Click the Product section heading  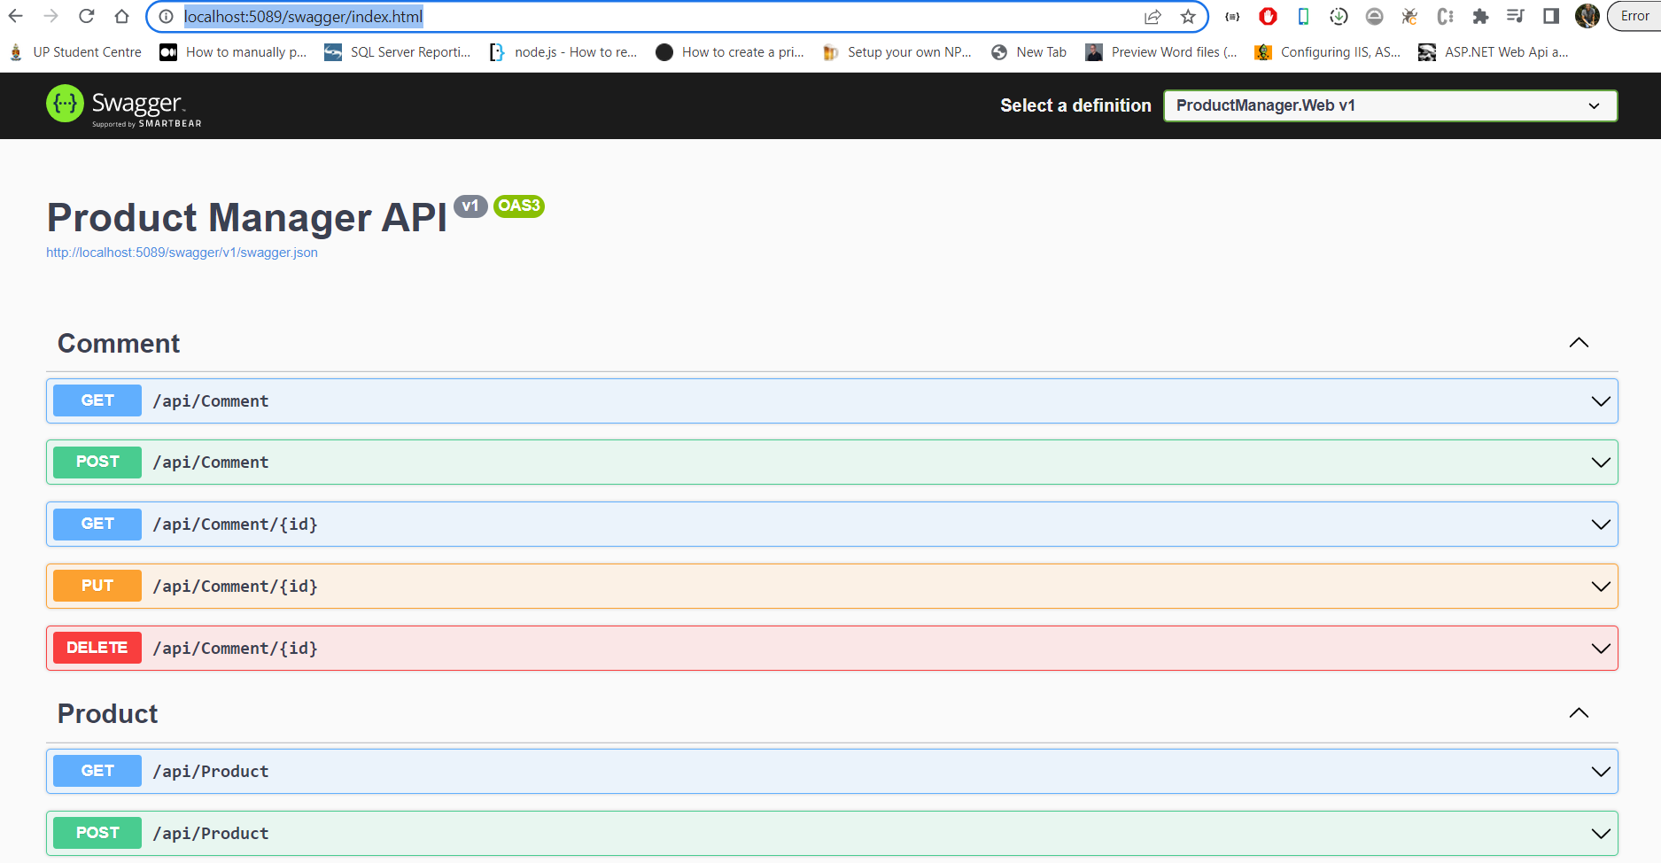pyautogui.click(x=107, y=714)
